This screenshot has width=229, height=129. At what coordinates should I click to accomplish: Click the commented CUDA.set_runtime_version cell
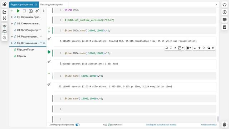point(135,20)
